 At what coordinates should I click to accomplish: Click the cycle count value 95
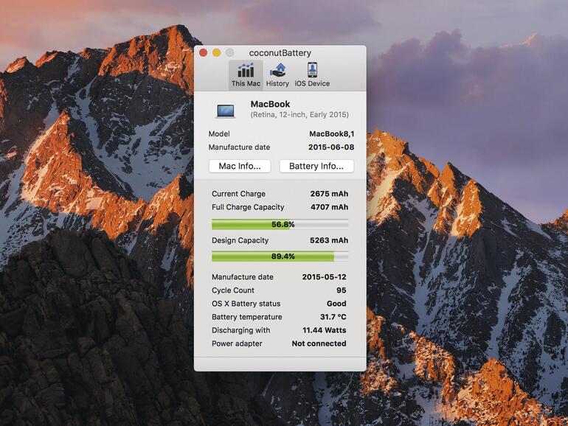click(x=342, y=290)
